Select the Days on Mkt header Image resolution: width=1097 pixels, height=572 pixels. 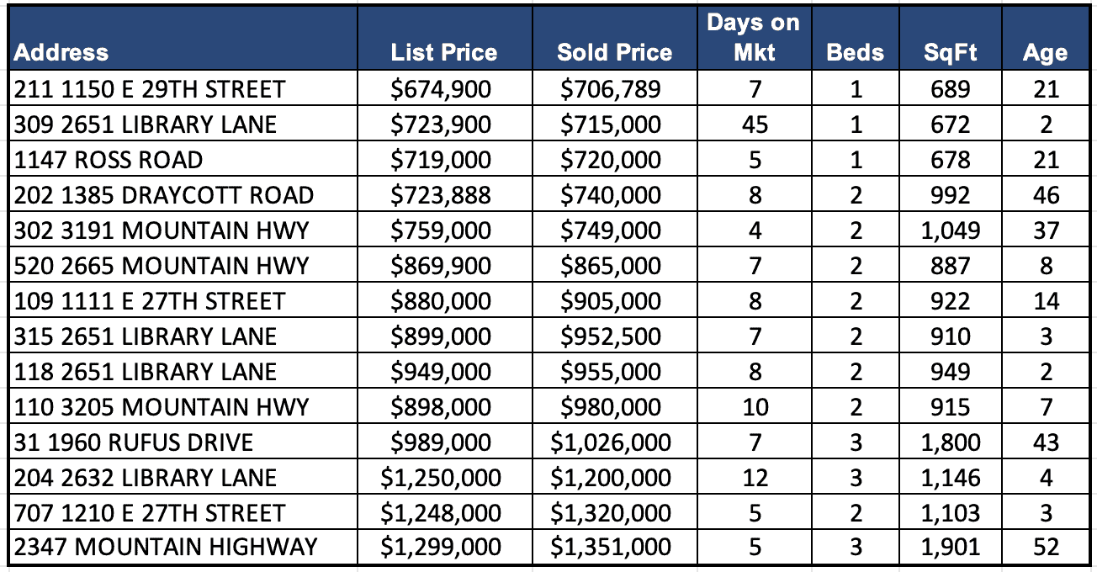point(754,38)
